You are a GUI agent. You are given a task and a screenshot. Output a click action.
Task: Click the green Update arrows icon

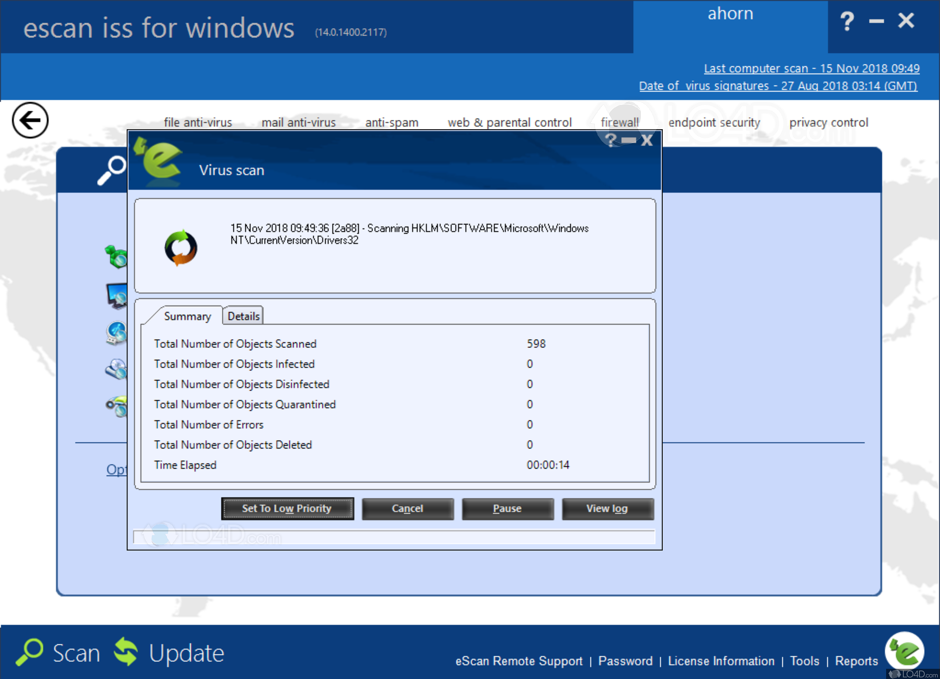(x=126, y=652)
